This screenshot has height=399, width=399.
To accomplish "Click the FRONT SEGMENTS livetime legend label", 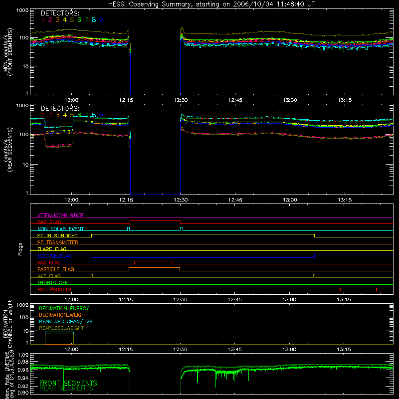I will [x=68, y=383].
